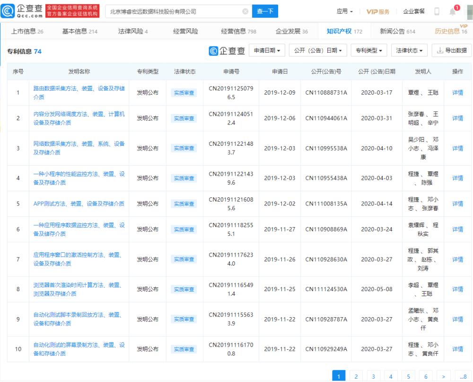This screenshot has width=473, height=382.
Task: Open the VIP服务 link
Action: (377, 11)
